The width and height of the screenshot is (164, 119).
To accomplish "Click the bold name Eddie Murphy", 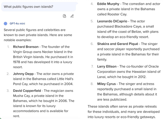I will click(108, 4).
